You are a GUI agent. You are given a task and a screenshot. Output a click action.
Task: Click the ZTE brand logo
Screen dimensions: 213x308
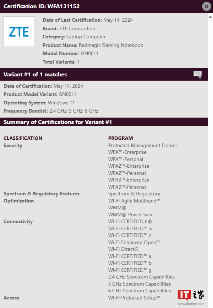pos(19,32)
